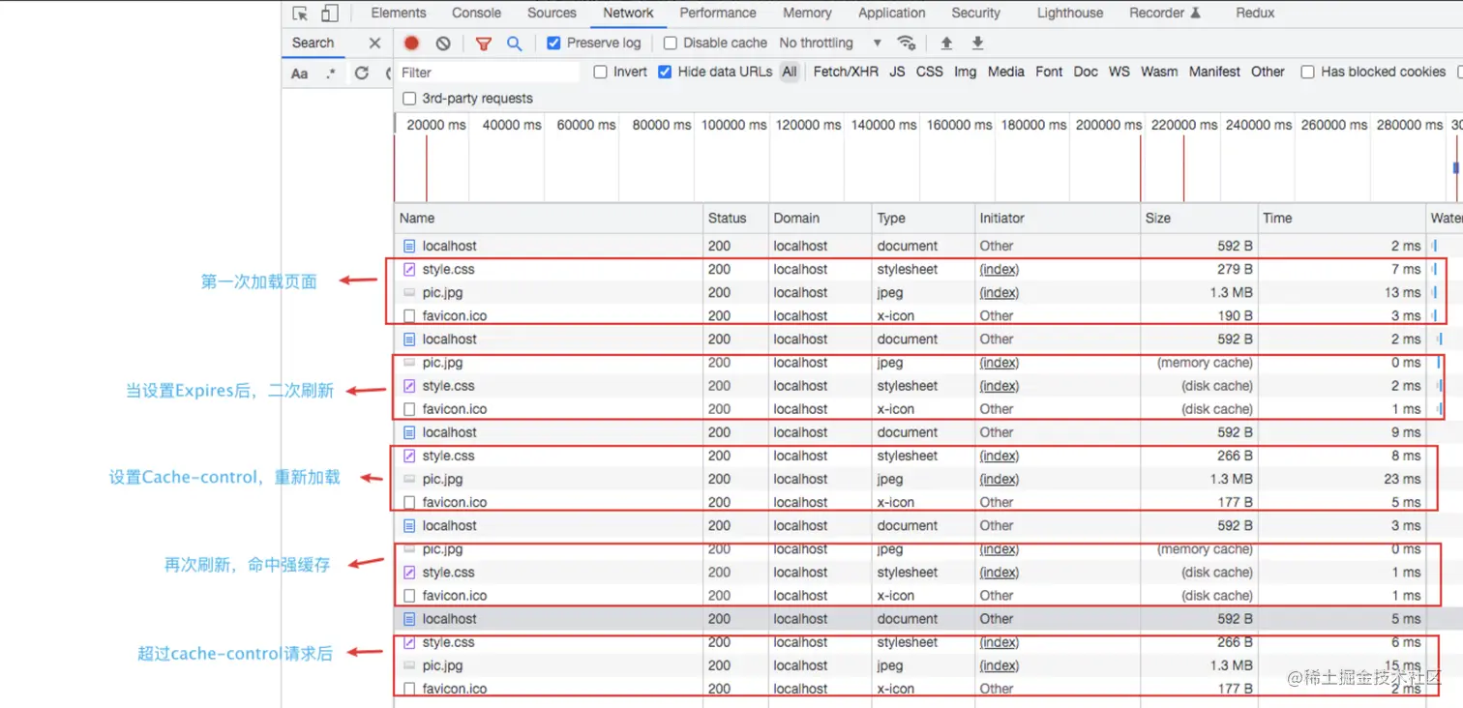Toggle match case (Aa) in Search

coord(300,74)
